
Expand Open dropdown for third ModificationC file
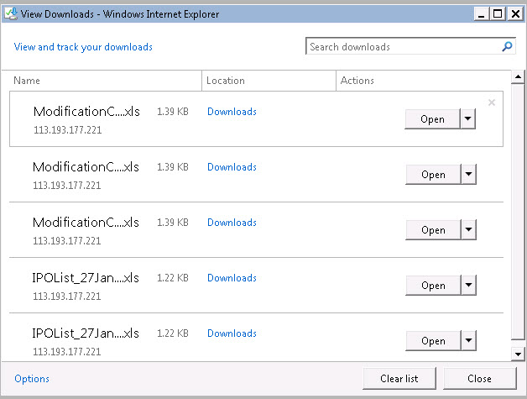468,230
